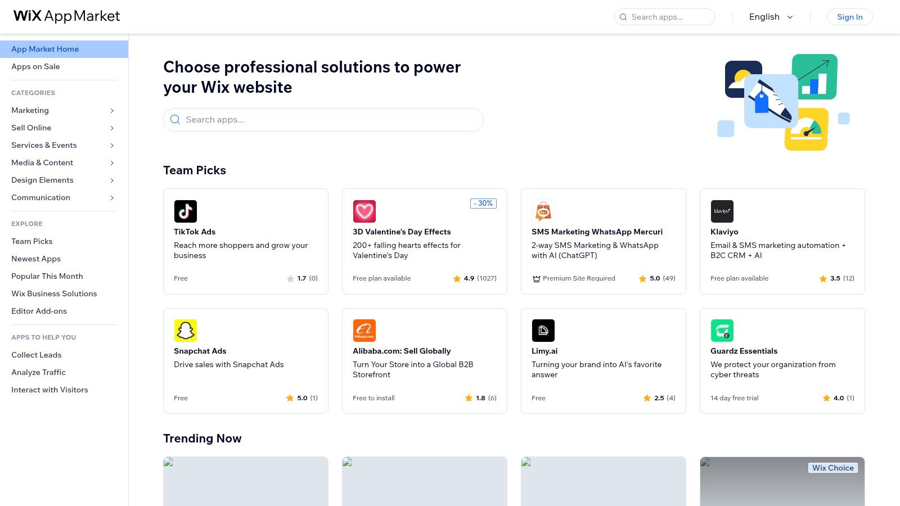The width and height of the screenshot is (900, 506).
Task: Open Collect Leads in sidebar
Action: pos(37,355)
